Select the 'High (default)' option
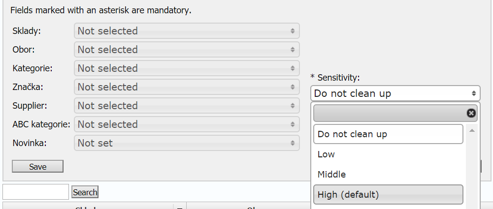This screenshot has width=493, height=209. [388, 195]
